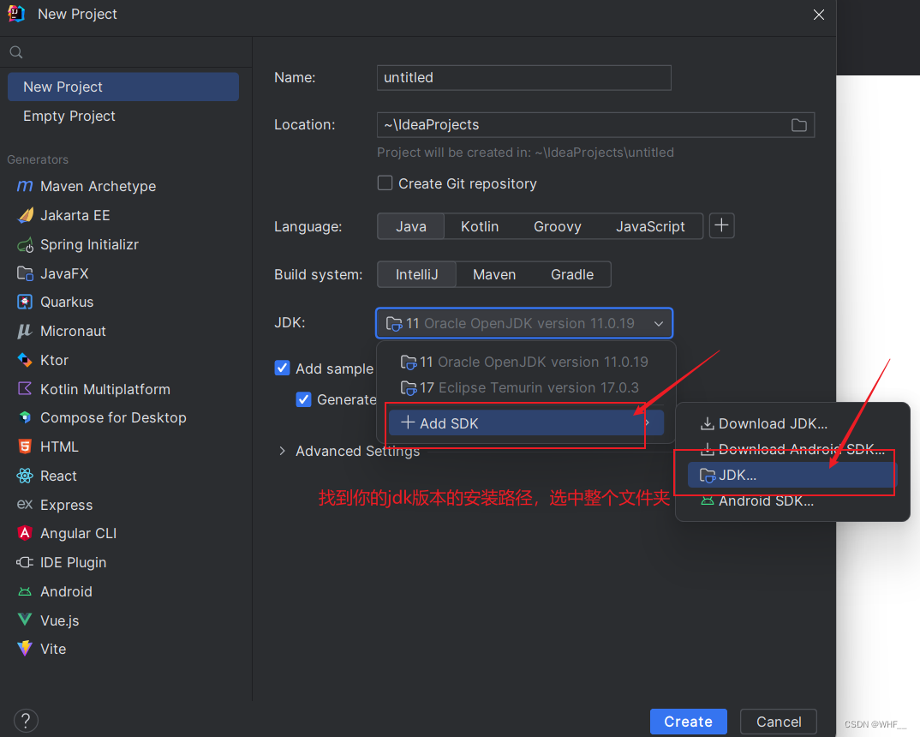Select Download JDK... from submenu

[x=792, y=423]
